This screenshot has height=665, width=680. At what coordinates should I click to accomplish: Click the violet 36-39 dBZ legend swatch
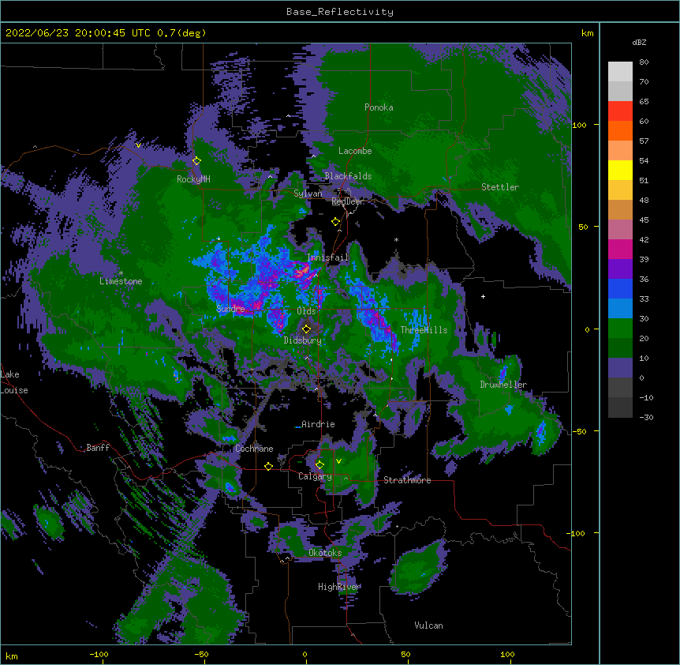[x=620, y=269]
